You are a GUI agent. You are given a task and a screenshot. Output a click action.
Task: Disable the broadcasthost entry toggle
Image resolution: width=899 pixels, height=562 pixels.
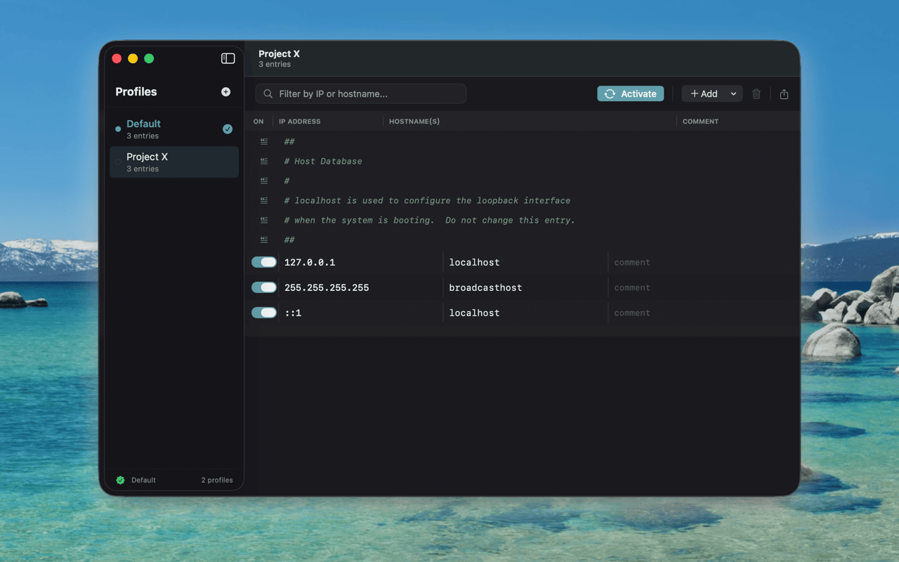(x=263, y=287)
